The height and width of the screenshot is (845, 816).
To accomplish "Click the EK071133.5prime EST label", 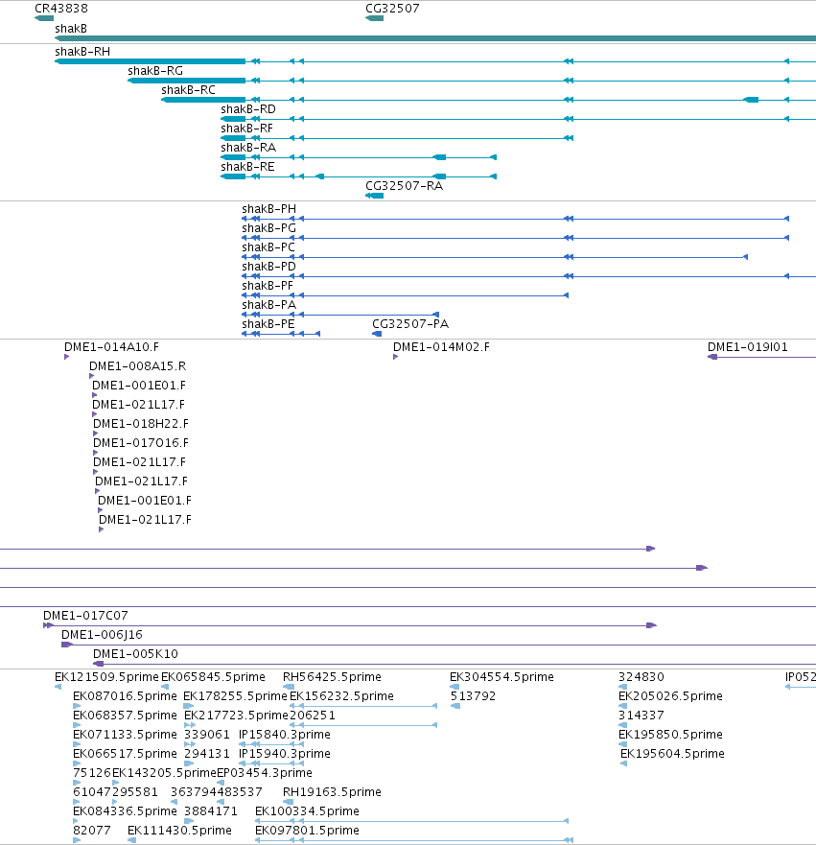I will coord(125,735).
